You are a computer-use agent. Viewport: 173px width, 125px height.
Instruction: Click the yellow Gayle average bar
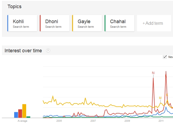(x=24, y=111)
